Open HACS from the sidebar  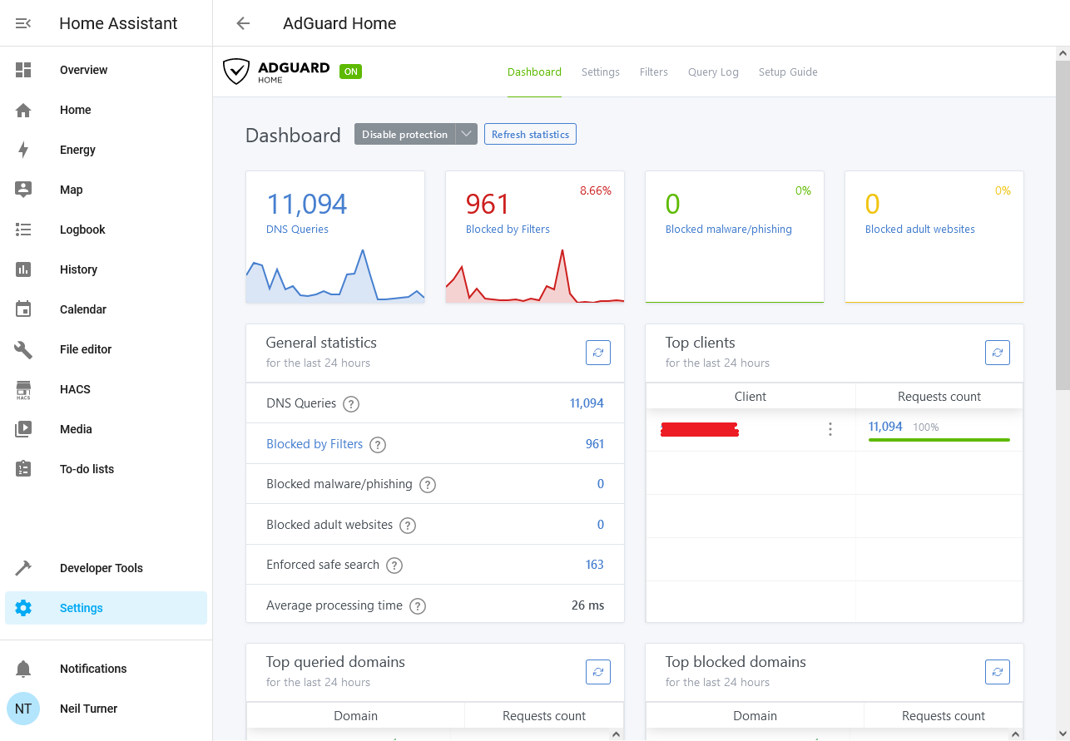76,389
